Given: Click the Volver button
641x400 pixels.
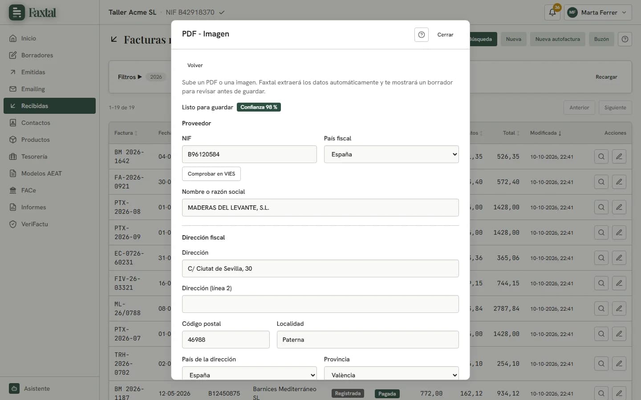Looking at the screenshot, I should 195,65.
